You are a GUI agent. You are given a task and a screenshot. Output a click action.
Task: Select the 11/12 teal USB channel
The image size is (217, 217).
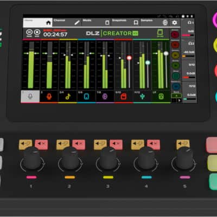point(142,97)
